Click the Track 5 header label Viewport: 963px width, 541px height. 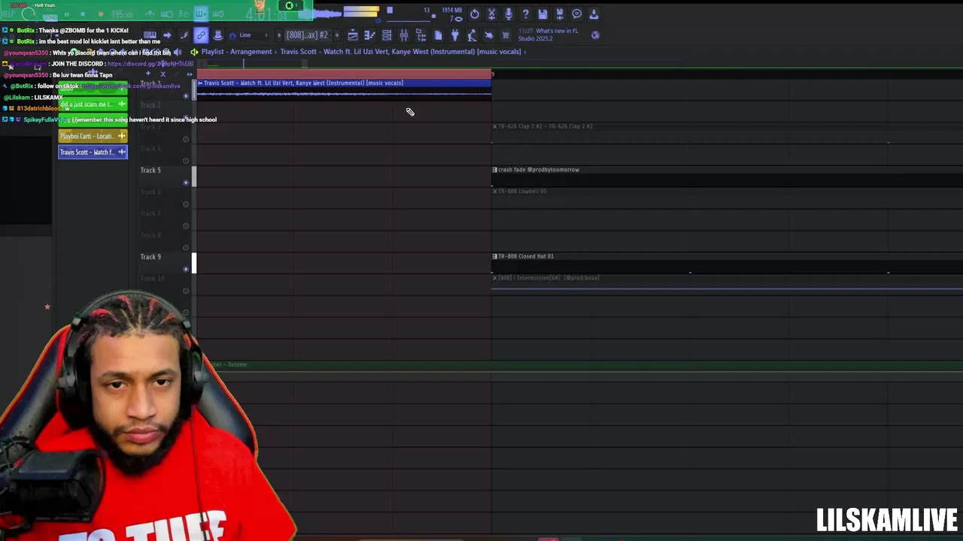point(150,170)
